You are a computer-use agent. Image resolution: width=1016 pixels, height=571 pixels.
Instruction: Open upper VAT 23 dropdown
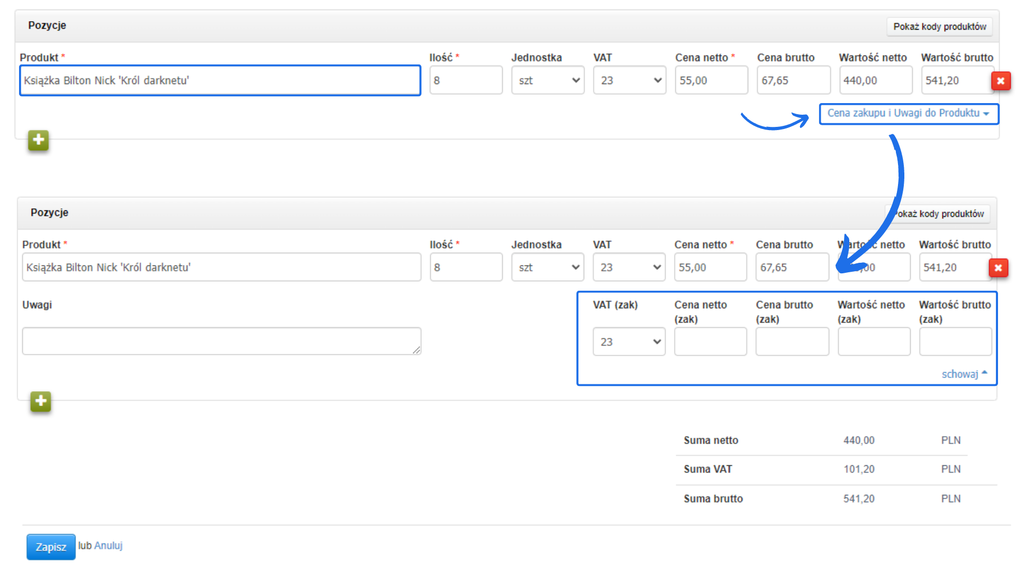[629, 80]
